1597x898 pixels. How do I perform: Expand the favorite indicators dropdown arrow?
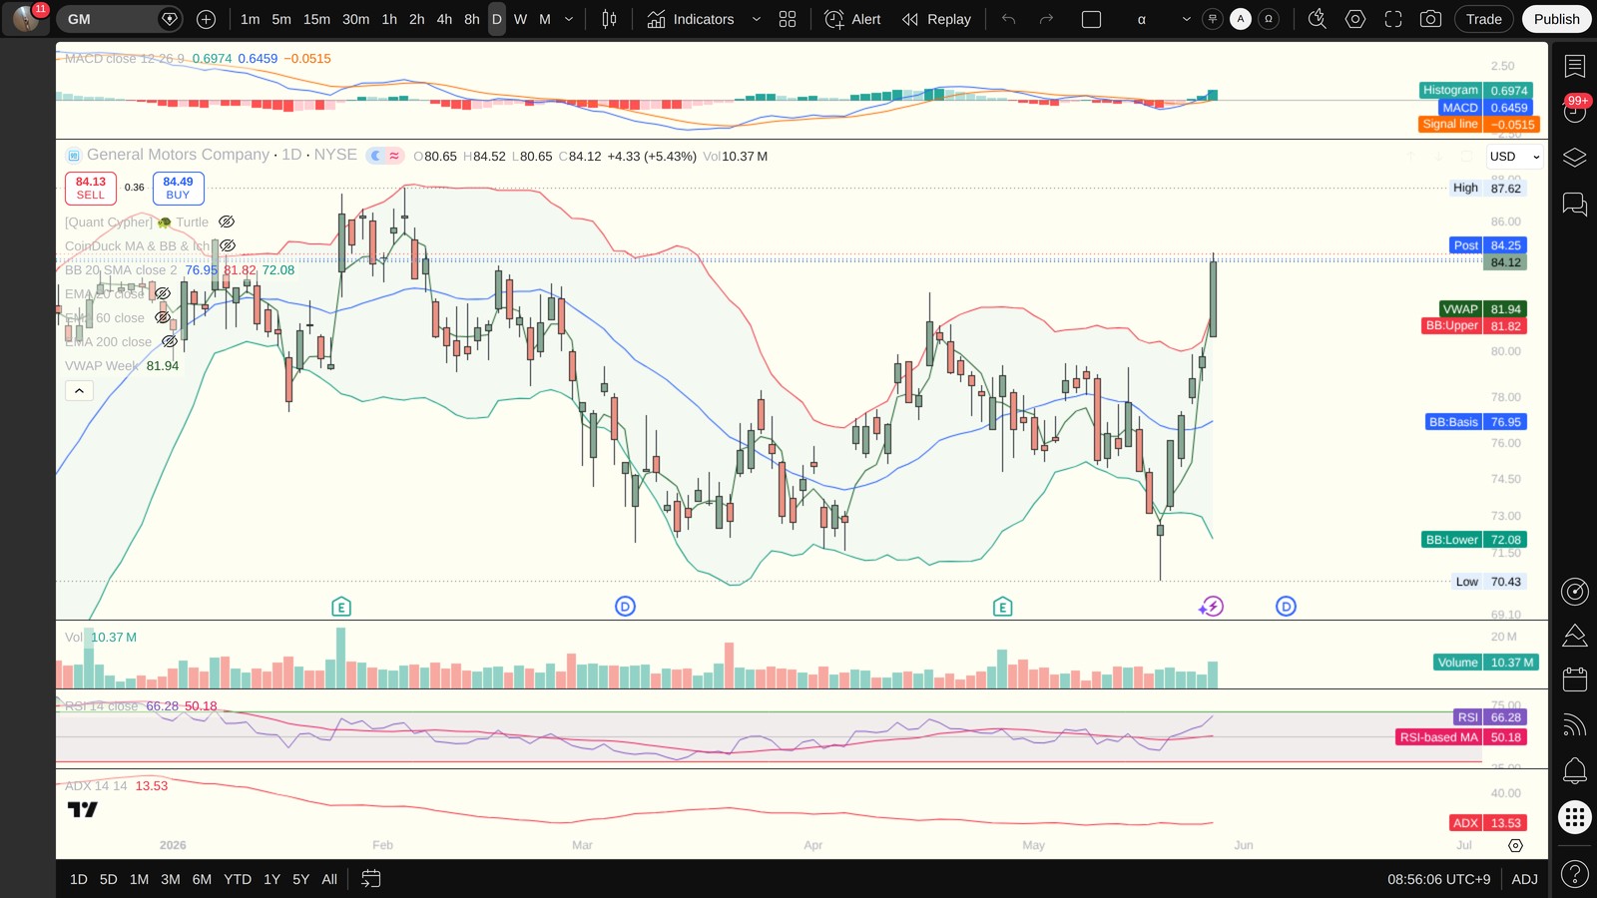[x=756, y=19]
